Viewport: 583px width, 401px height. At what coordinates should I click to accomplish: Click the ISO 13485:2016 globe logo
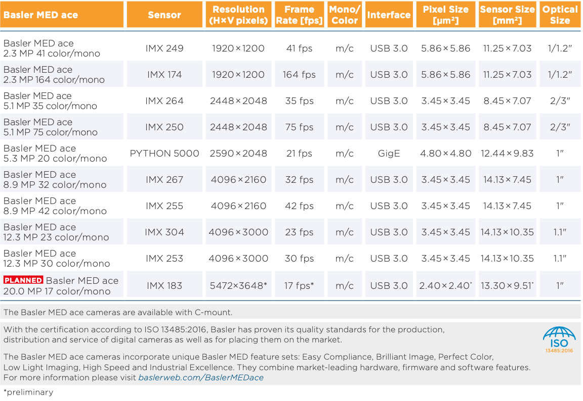pos(559,339)
